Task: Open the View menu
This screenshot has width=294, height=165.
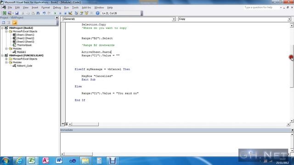Action: coord(26,7)
